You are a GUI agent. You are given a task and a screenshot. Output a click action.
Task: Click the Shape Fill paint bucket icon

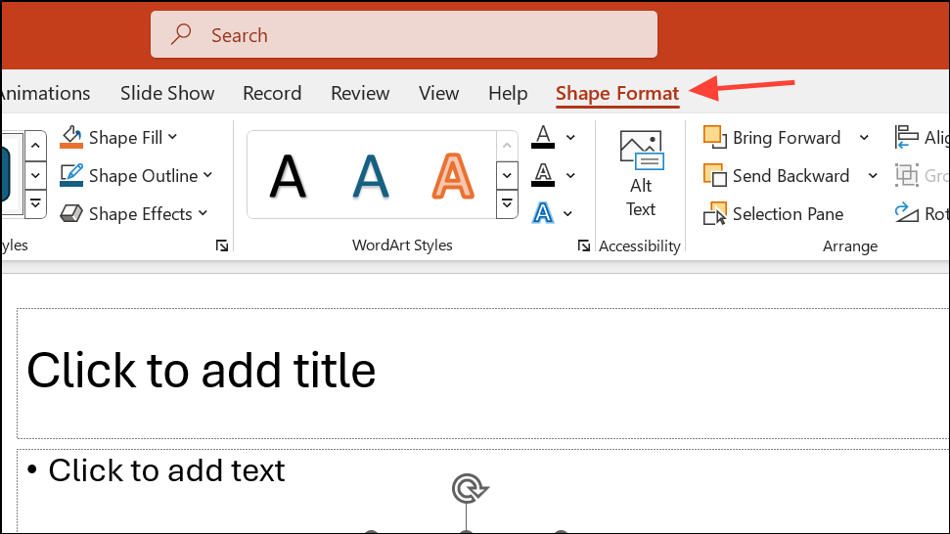(x=71, y=137)
